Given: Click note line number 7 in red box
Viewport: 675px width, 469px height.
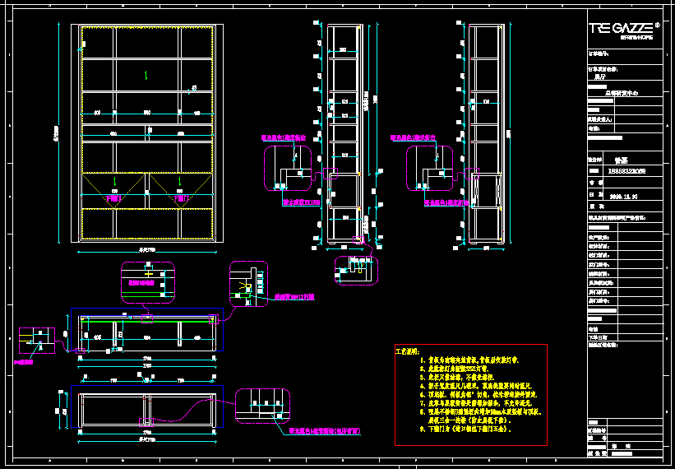Looking at the screenshot, I should (477, 403).
